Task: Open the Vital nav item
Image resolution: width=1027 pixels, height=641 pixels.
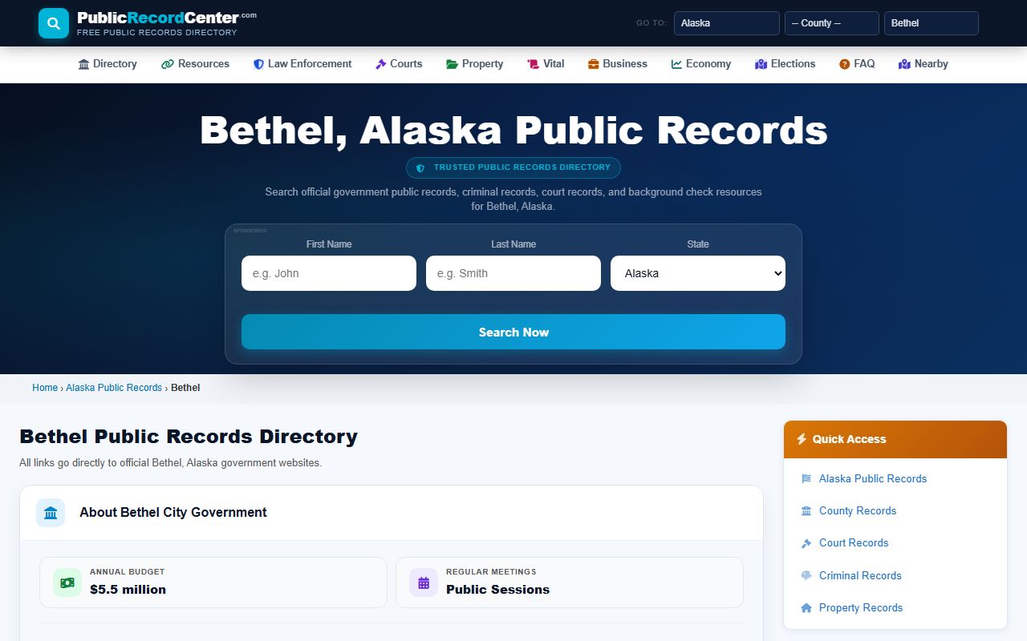Action: 546,64
